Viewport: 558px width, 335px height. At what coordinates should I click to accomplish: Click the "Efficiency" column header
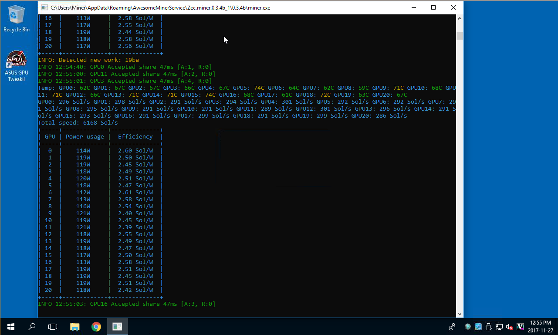(x=135, y=136)
